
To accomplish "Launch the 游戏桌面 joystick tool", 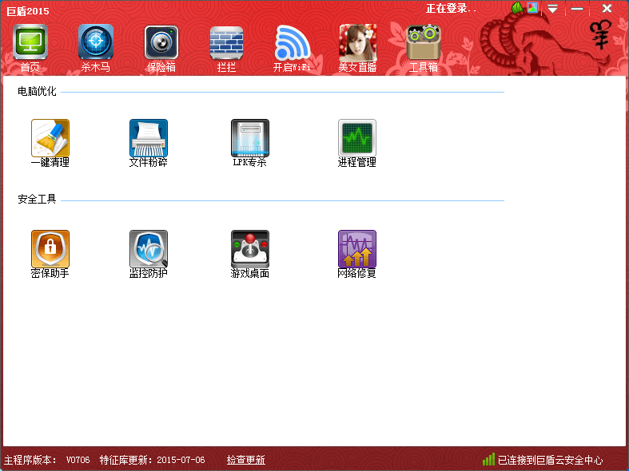I will (250, 249).
